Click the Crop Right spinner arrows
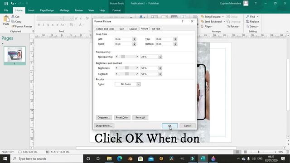The height and width of the screenshot is (163, 290). (x=135, y=44)
